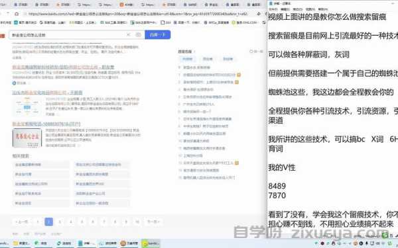Go to results page 3
Screen dimensions: 398x248
[x=60, y=222]
